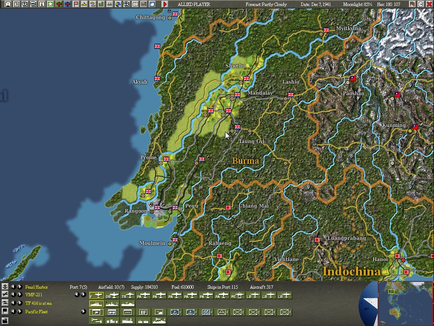Select the British unit at Prome
Screen dimensions: 434x326
tap(166, 159)
